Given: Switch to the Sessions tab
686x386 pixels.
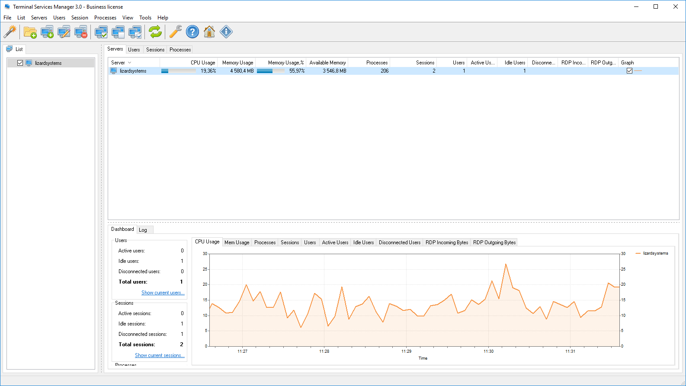Looking at the screenshot, I should click(x=155, y=50).
